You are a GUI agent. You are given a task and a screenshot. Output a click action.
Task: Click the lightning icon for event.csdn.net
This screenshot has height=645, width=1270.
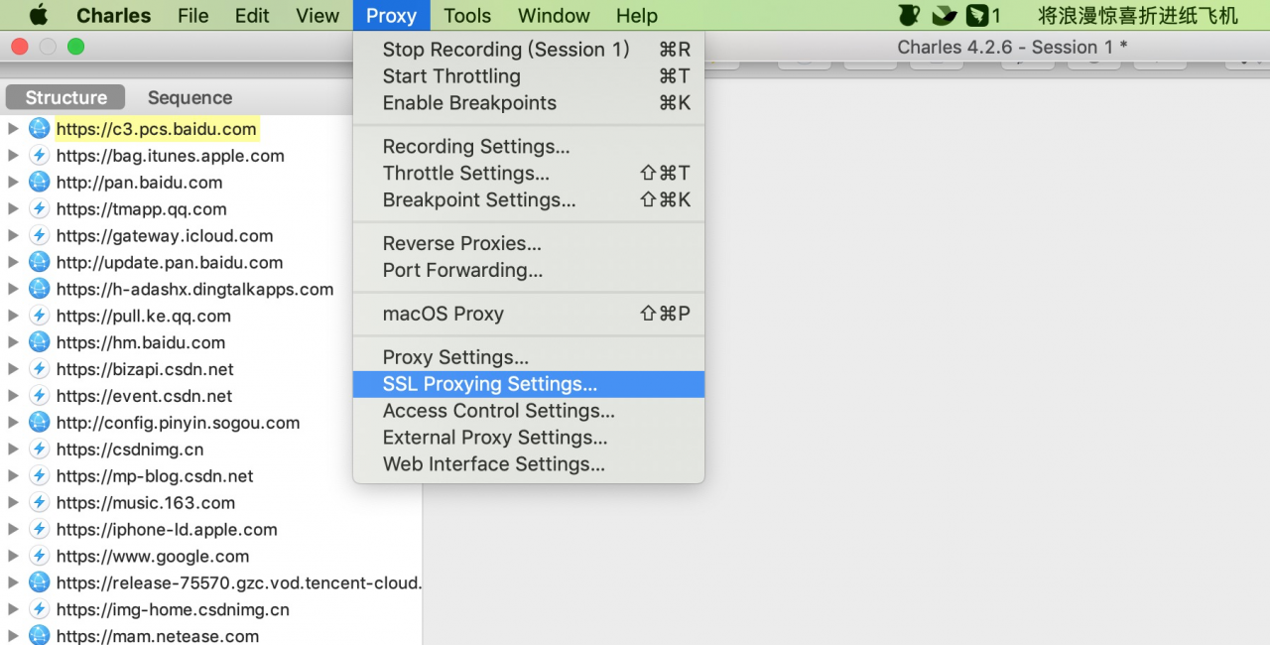click(39, 395)
